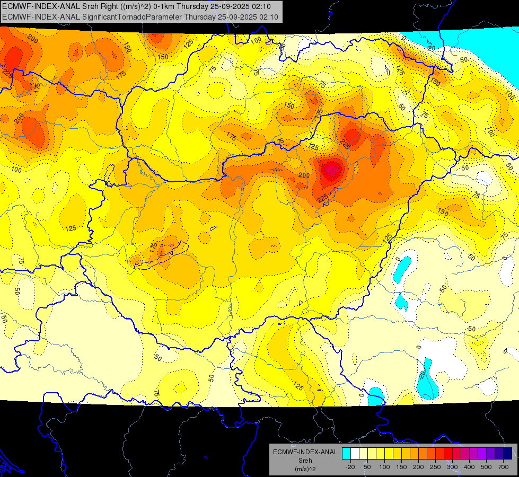Click the 150 tick label on legend
Screen dimensions: 519x477
click(x=401, y=467)
